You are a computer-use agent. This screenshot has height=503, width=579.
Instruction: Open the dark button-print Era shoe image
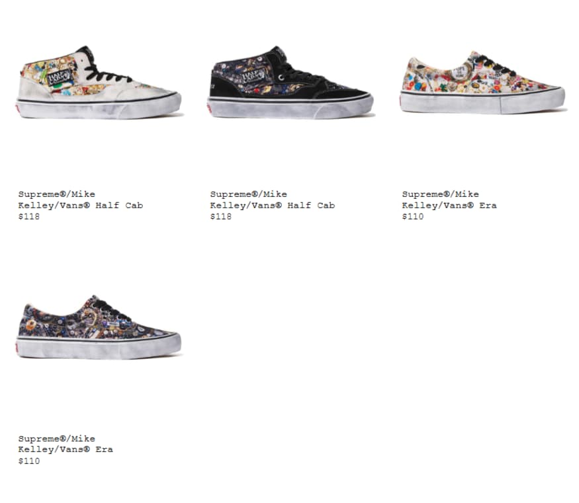pos(99,327)
